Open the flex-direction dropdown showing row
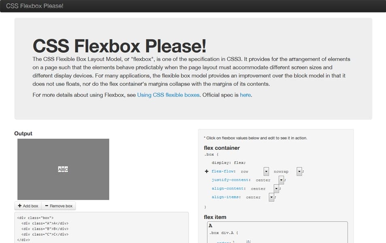The height and width of the screenshot is (243, 386). [266, 171]
